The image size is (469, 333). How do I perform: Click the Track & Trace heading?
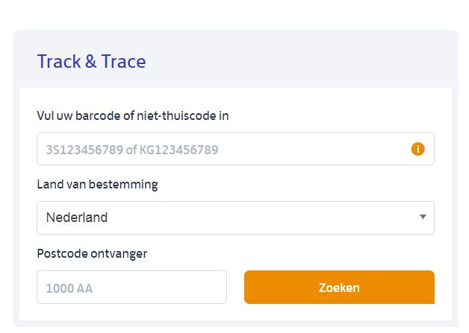click(91, 61)
